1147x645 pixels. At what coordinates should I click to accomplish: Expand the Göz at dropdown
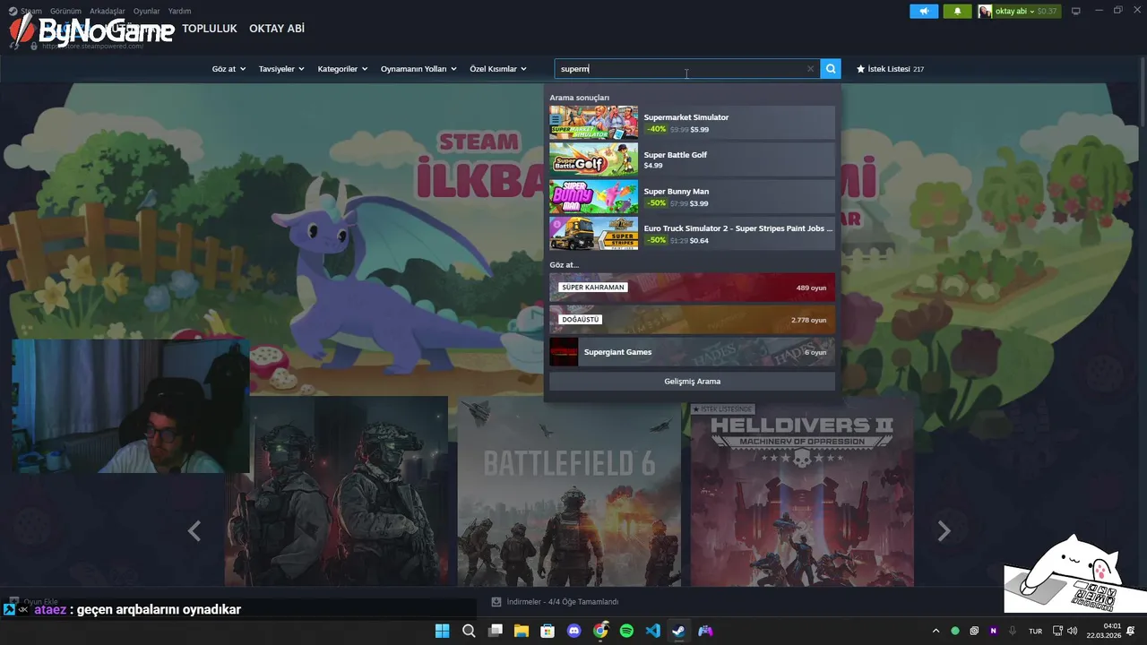(x=229, y=69)
